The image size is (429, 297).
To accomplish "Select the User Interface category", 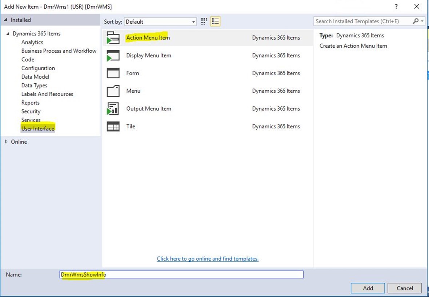I will 38,128.
